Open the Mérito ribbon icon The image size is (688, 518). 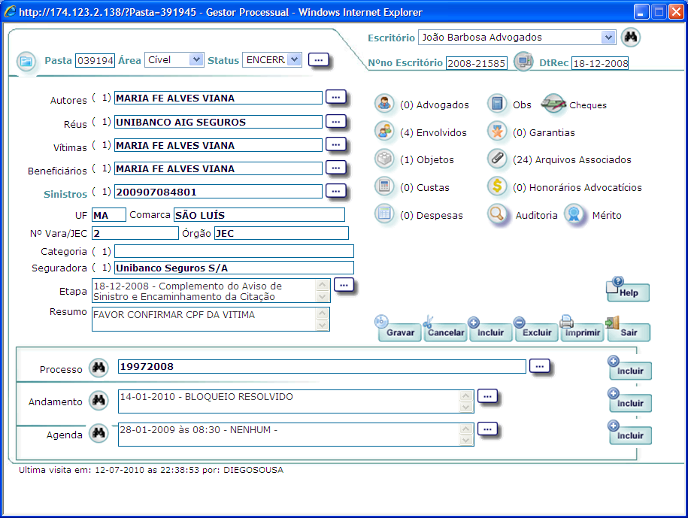click(x=574, y=214)
